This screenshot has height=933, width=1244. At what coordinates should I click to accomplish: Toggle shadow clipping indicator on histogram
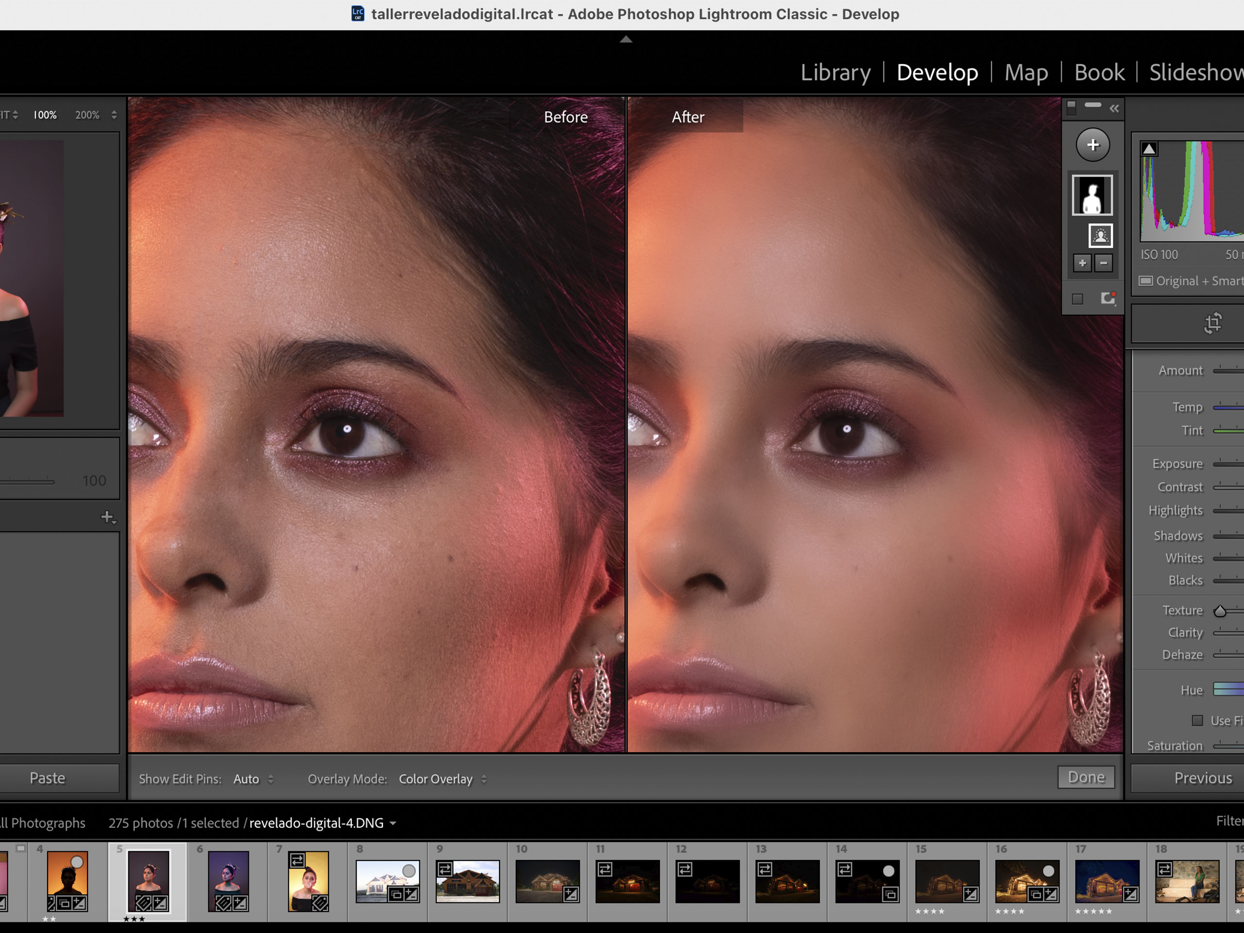pos(1149,149)
